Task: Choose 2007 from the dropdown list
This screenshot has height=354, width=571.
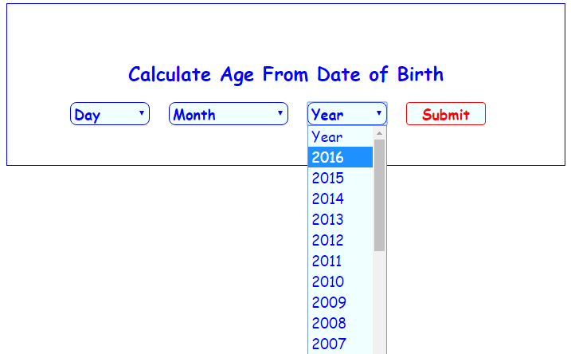Action: click(340, 344)
